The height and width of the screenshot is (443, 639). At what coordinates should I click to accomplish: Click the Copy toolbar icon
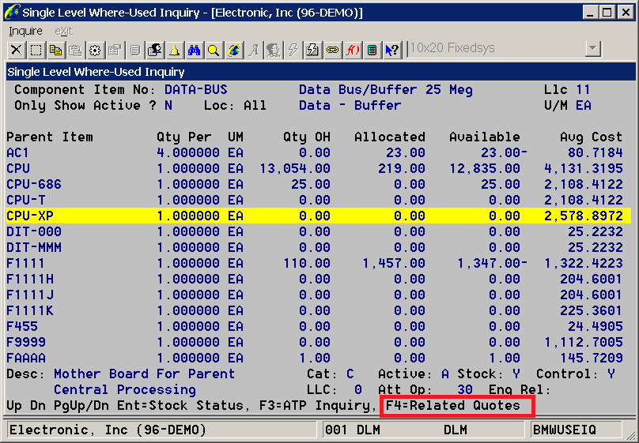(55, 50)
